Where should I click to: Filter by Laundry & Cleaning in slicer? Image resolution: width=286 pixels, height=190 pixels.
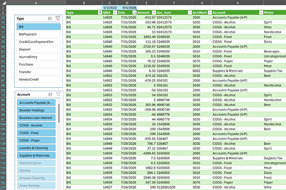tap(37, 148)
